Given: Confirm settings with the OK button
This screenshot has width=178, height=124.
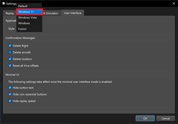Looking at the screenshot, I should 145,118.
